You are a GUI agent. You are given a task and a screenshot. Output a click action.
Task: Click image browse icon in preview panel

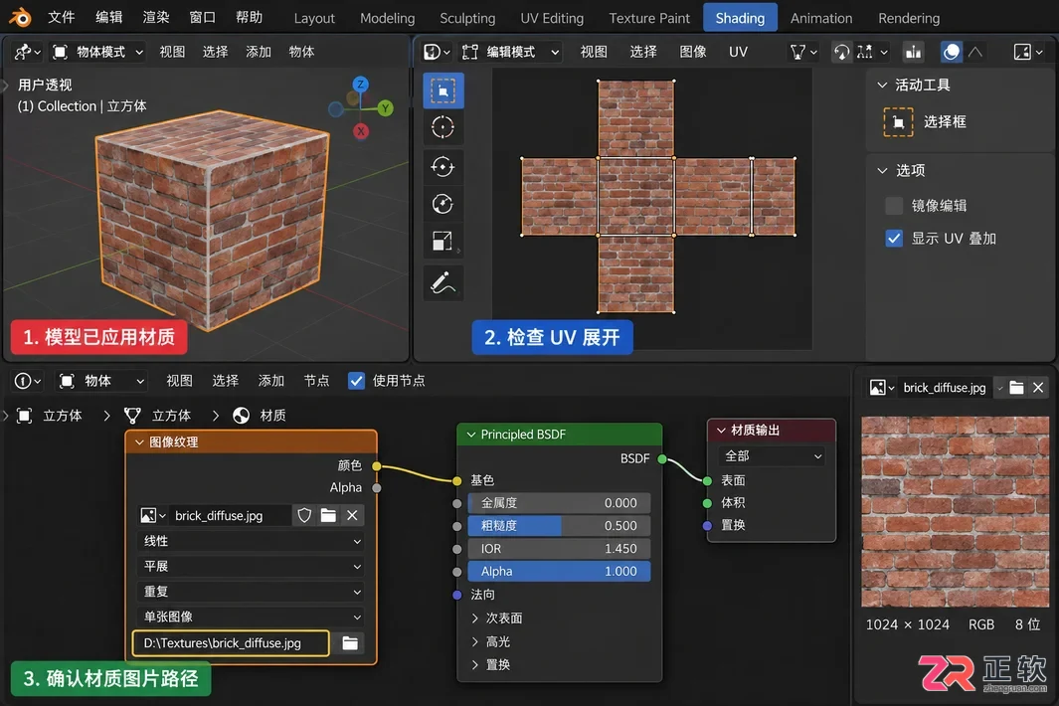click(881, 387)
